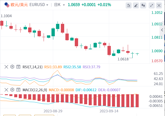
Task: Add an indicator beside the RSI panel
Action: (x=18, y=67)
